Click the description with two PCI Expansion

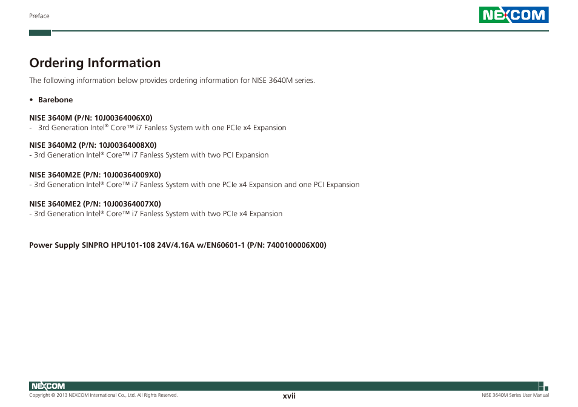(x=149, y=155)
